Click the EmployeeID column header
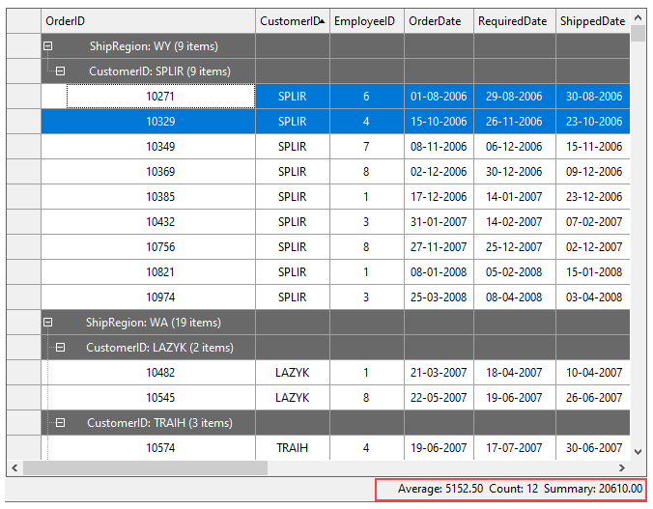Image resolution: width=653 pixels, height=509 pixels. [x=365, y=21]
